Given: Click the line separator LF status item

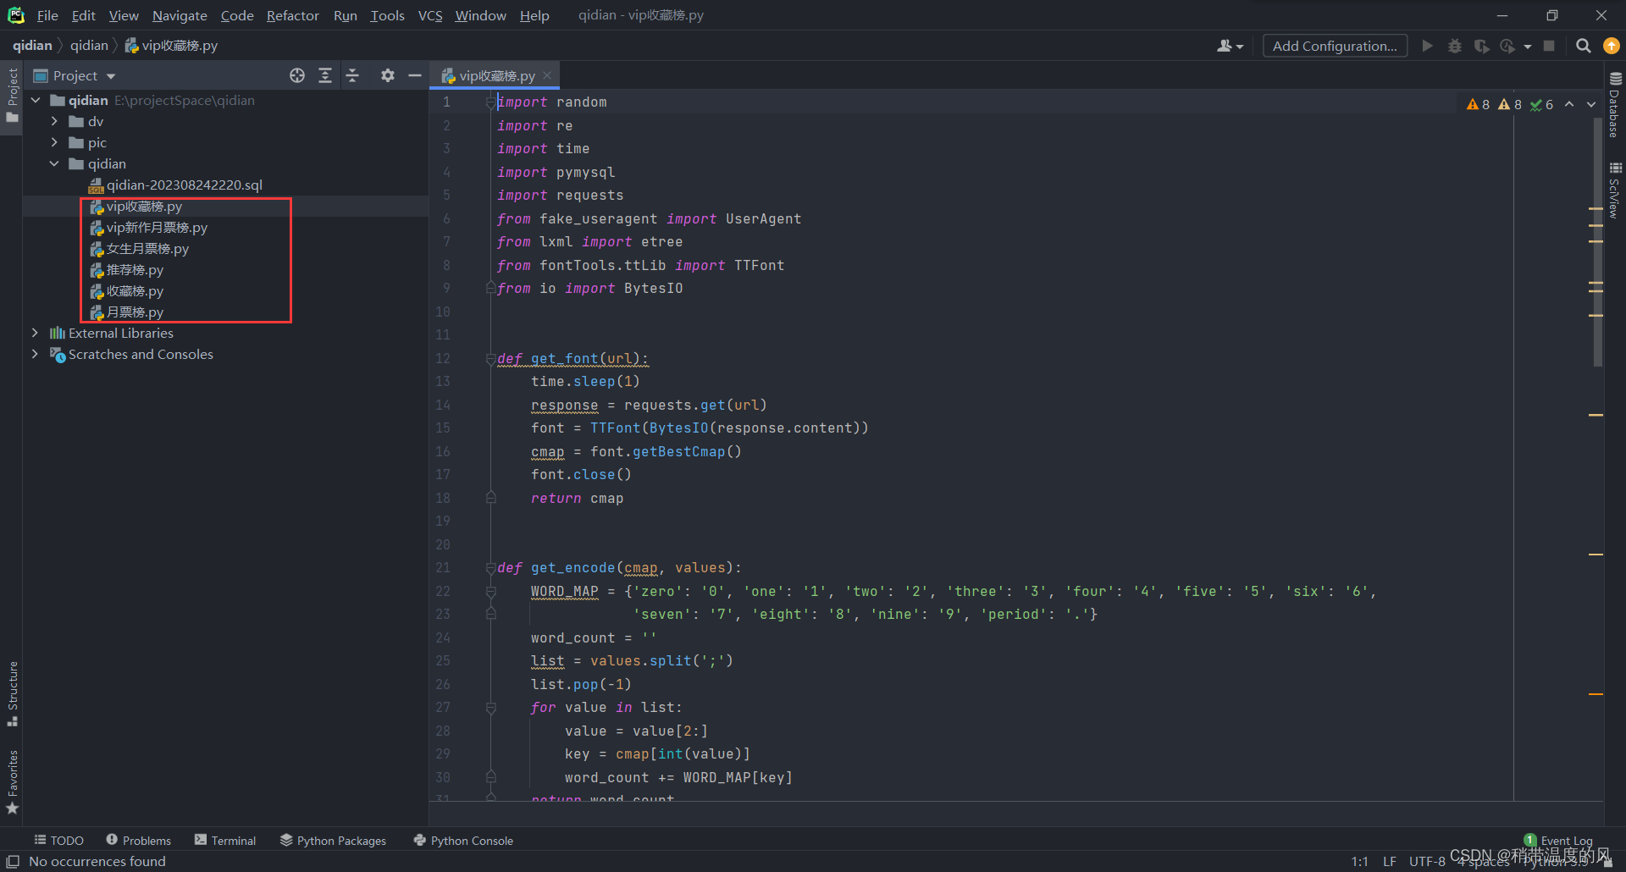Looking at the screenshot, I should pos(1390,861).
